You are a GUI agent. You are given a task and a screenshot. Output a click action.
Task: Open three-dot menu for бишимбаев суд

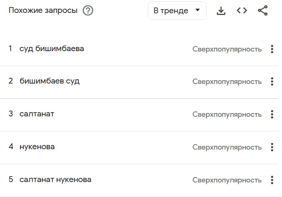[x=272, y=81]
